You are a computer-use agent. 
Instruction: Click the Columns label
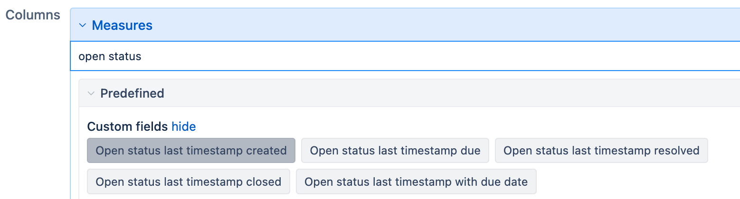pos(33,15)
